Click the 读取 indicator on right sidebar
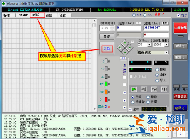 click(x=176, y=86)
